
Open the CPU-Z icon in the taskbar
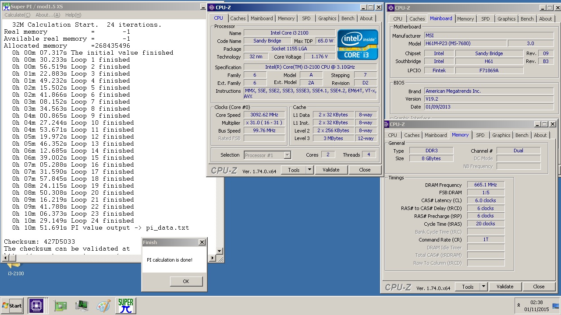(x=36, y=305)
